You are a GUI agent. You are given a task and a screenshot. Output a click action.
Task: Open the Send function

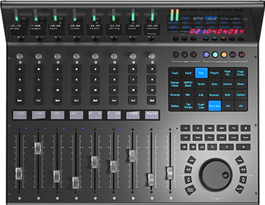(188, 73)
